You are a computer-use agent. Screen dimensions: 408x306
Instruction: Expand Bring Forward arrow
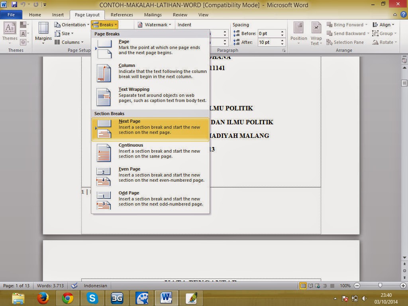coord(366,25)
